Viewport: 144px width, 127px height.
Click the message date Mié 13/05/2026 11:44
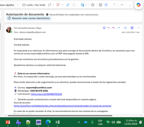click(x=130, y=32)
